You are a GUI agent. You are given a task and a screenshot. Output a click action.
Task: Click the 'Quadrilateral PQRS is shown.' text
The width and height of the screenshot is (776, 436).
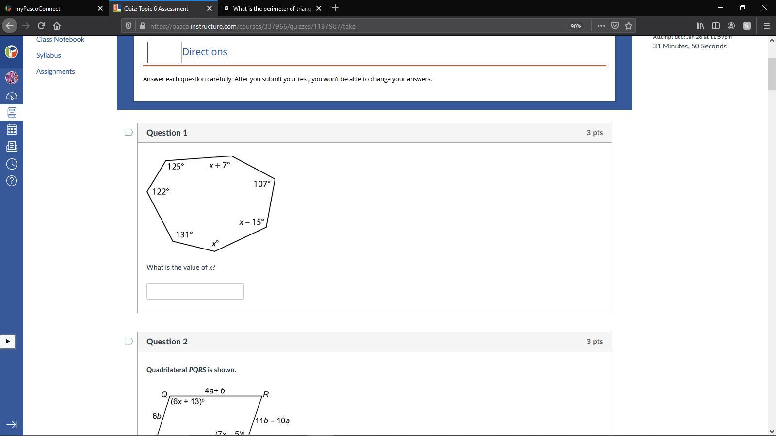(x=191, y=370)
